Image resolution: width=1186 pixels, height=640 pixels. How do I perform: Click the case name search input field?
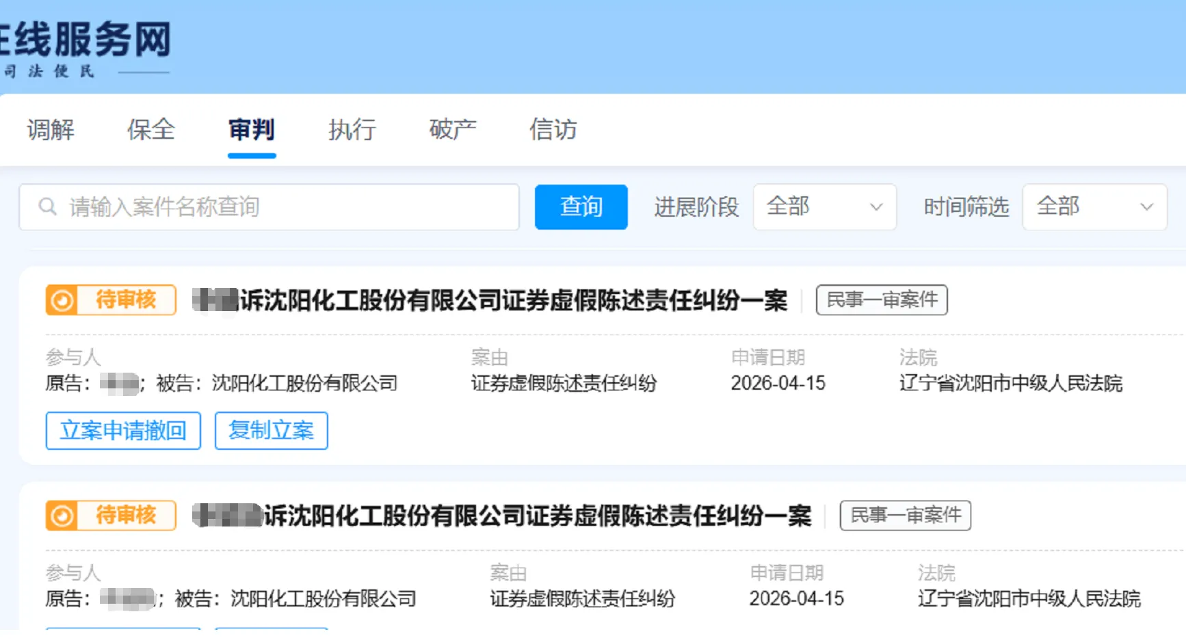click(x=269, y=206)
